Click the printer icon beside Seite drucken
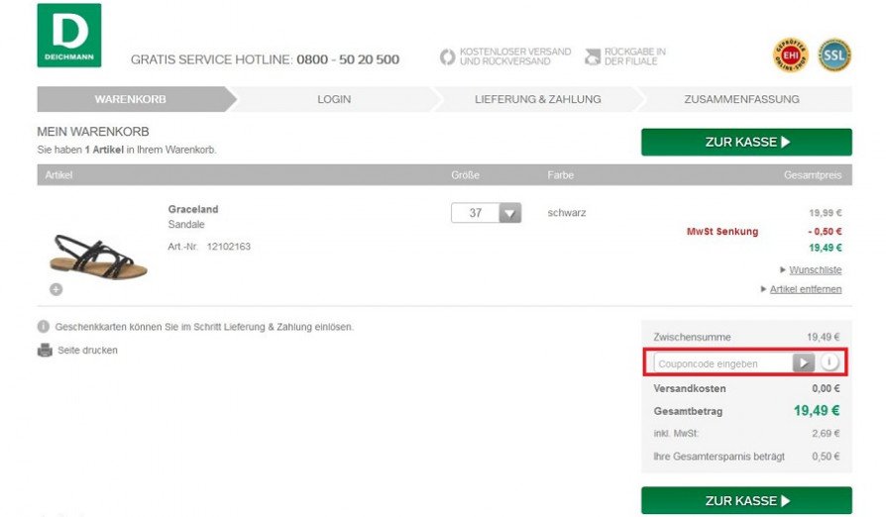This screenshot has height=517, width=886. tap(45, 350)
